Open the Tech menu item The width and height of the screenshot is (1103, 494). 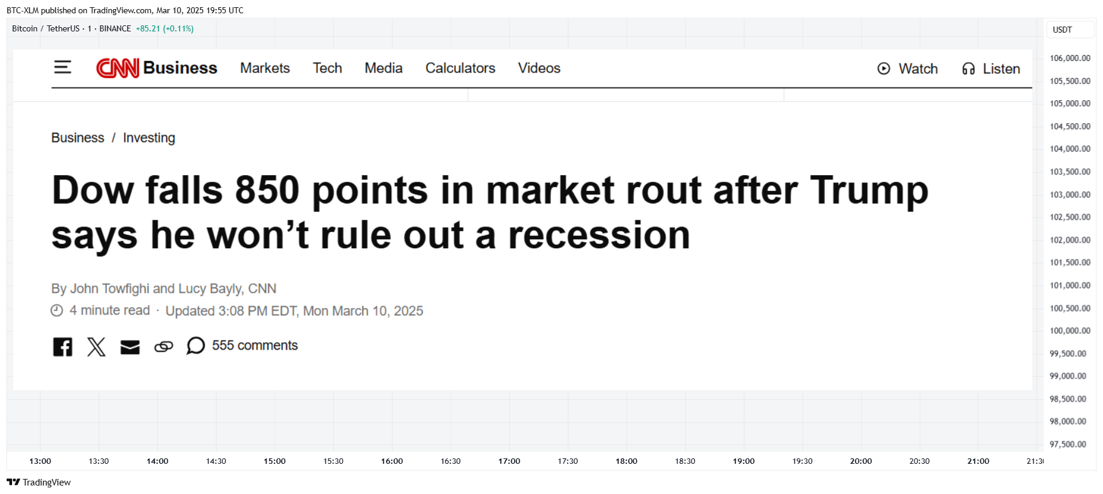327,68
